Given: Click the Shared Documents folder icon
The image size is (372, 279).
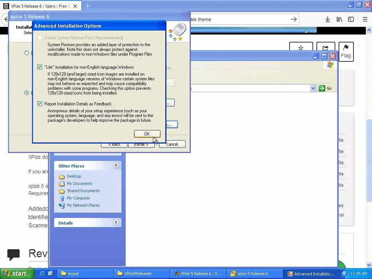Looking at the screenshot, I should pos(62,191).
